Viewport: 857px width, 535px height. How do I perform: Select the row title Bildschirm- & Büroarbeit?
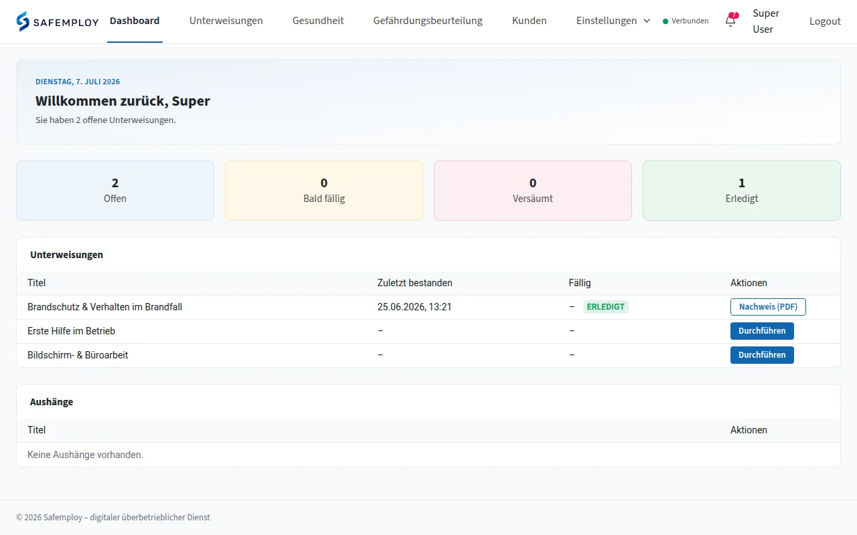pyautogui.click(x=78, y=355)
